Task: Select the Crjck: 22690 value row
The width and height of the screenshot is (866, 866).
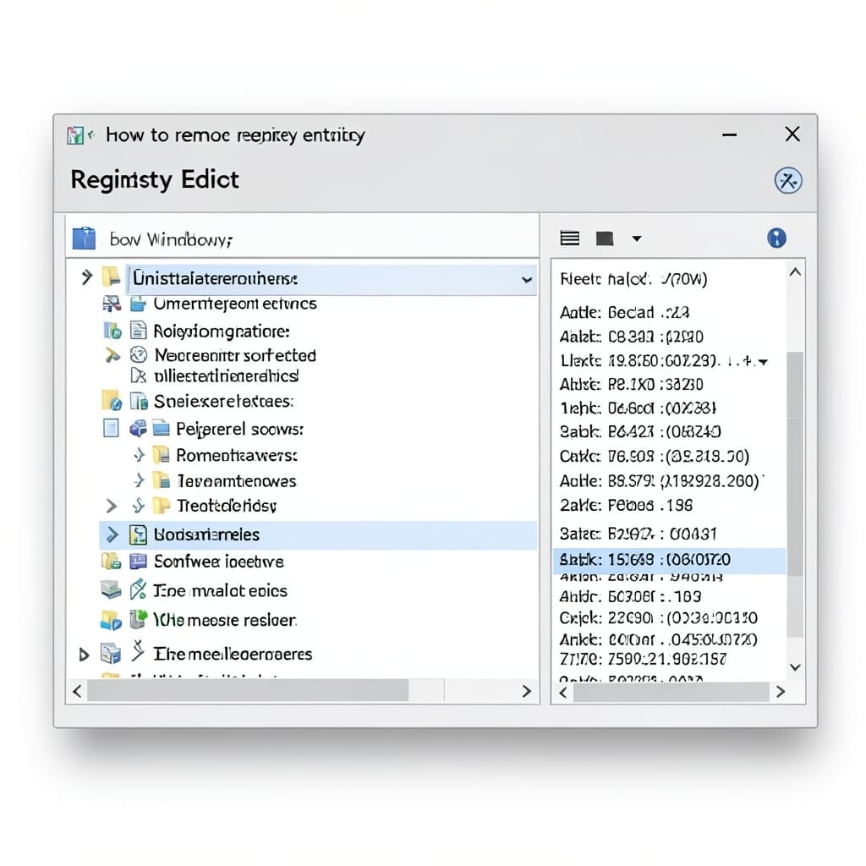Action: (x=658, y=617)
